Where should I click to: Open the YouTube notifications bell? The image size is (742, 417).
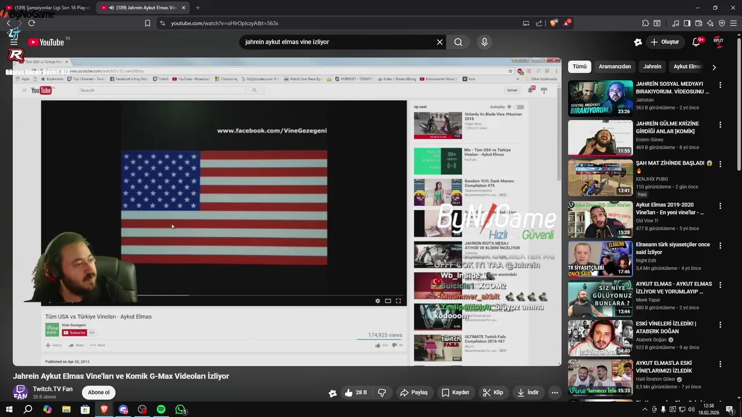(x=697, y=42)
